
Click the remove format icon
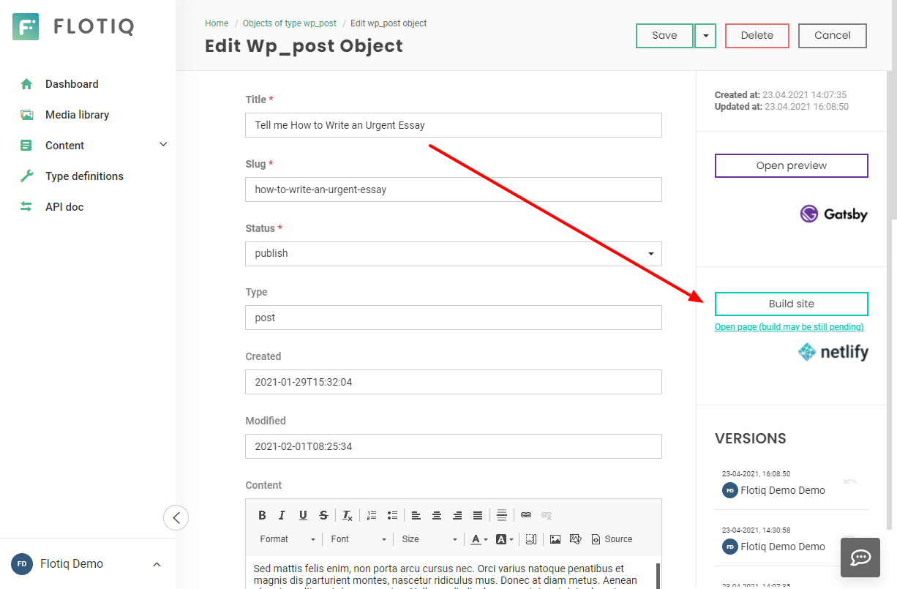click(x=348, y=515)
